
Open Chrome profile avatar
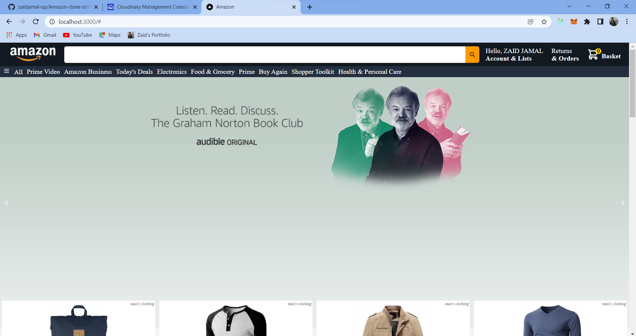pos(613,22)
